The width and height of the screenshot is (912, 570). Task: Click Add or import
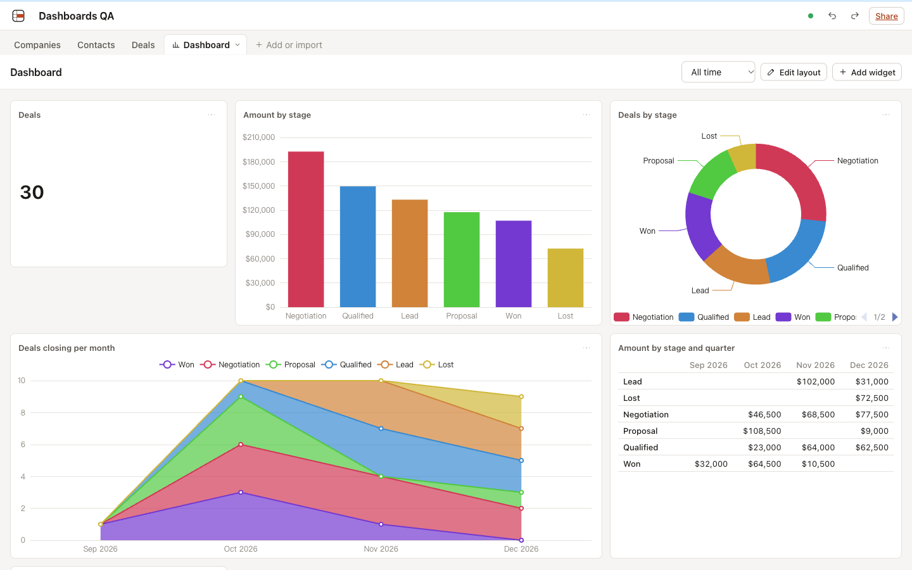[289, 45]
